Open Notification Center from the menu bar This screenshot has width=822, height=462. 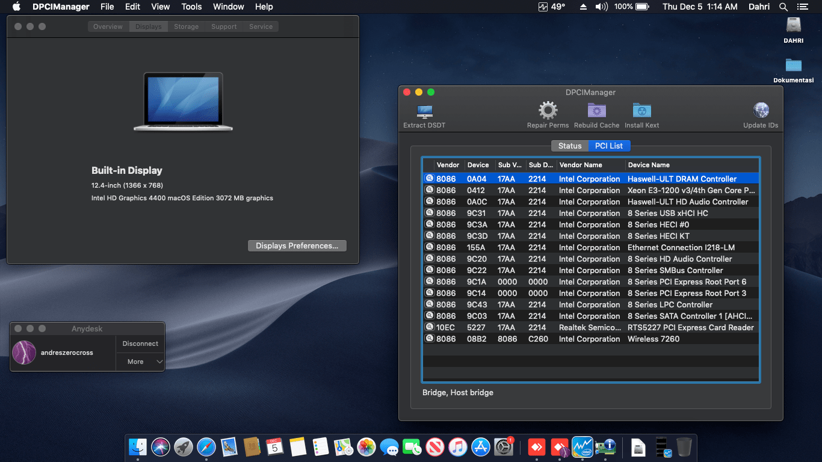(805, 7)
